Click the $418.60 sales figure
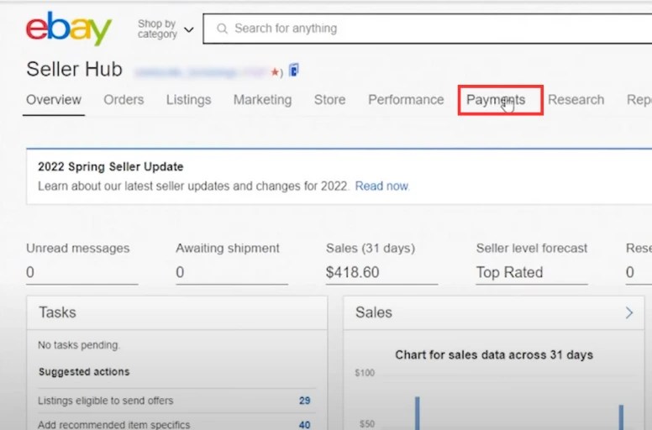The image size is (652, 430). [353, 273]
